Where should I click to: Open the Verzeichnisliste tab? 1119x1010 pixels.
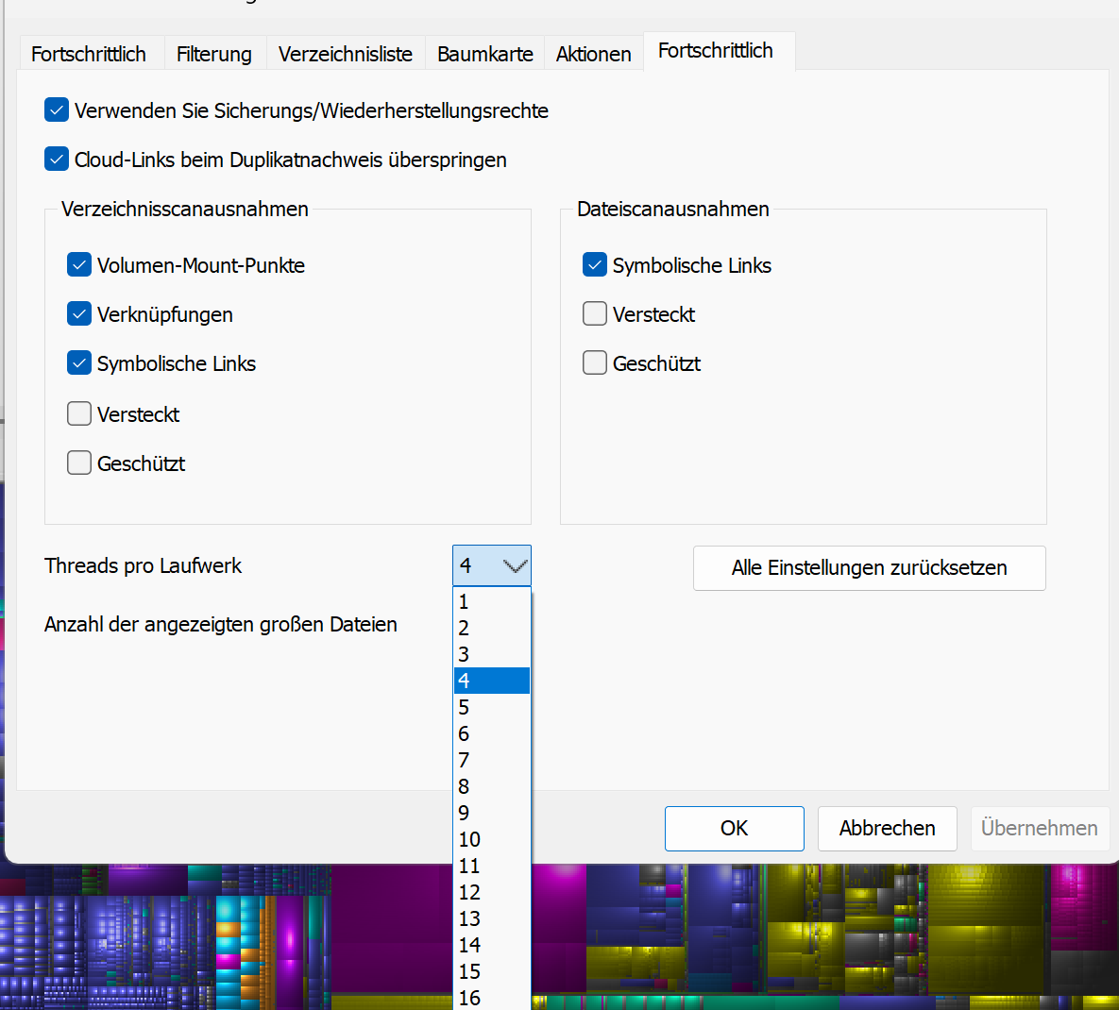346,54
